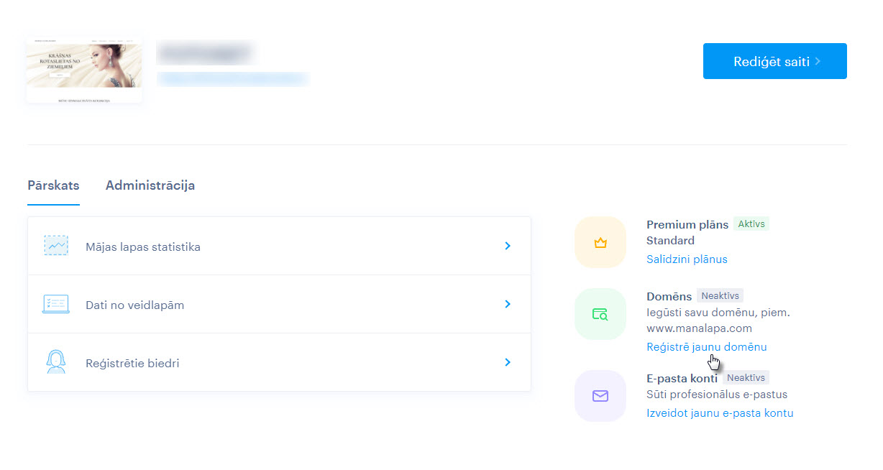Image resolution: width=883 pixels, height=470 pixels.
Task: Open Dati no veidlapām row
Action: (x=279, y=304)
